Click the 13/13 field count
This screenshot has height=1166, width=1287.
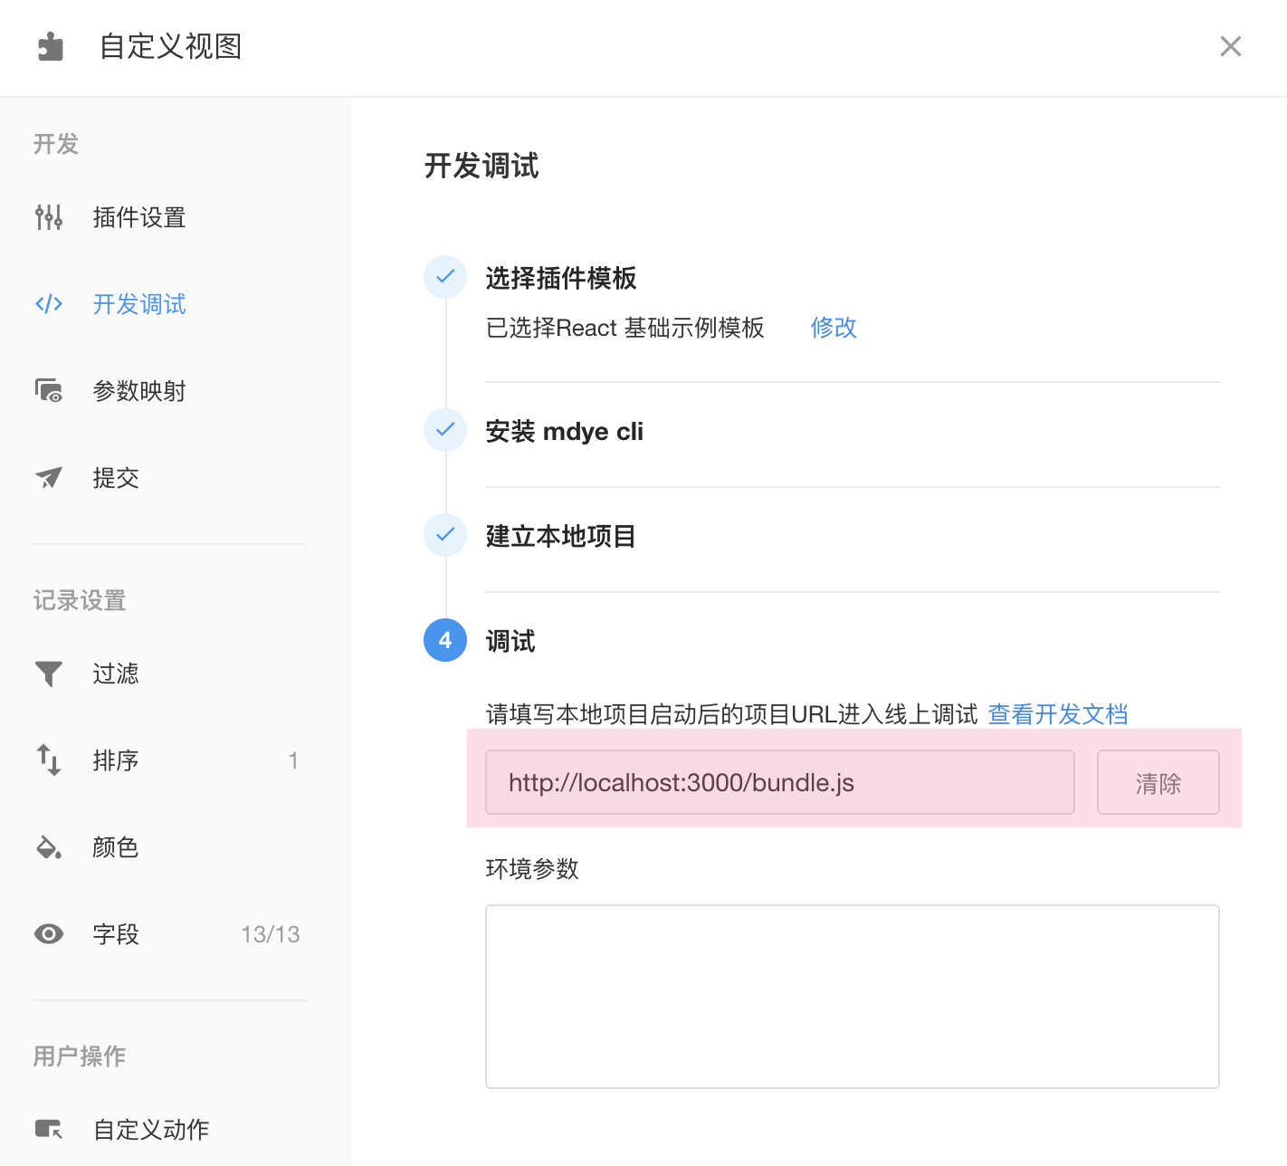tap(271, 934)
